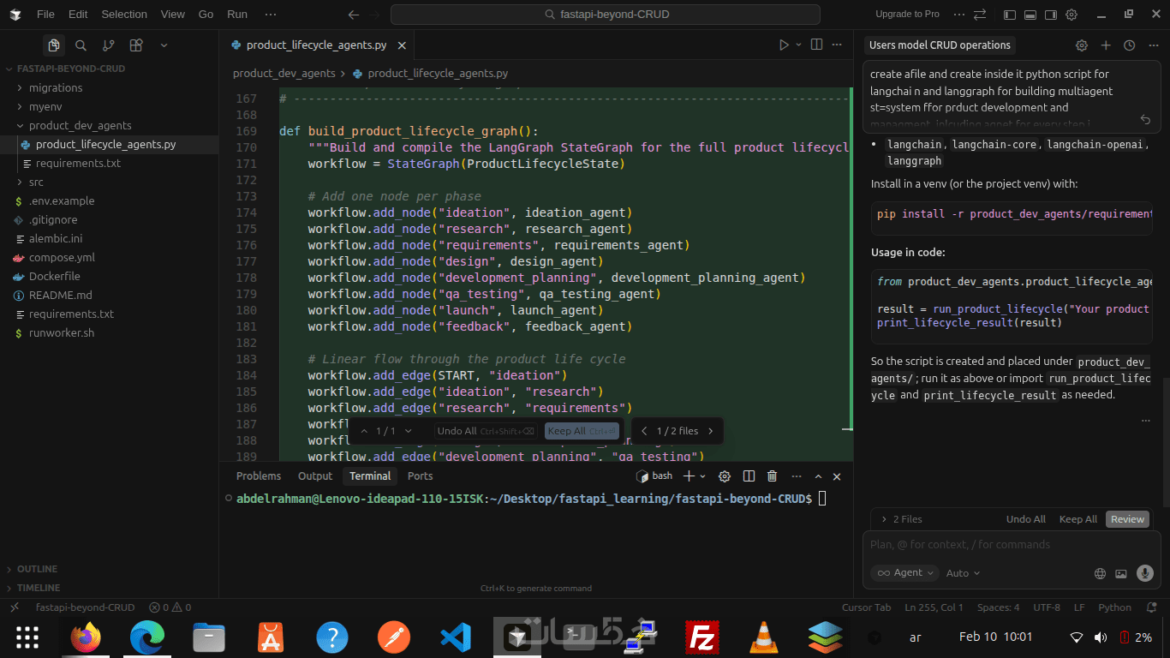
Task: Split the editor to the right
Action: click(816, 45)
